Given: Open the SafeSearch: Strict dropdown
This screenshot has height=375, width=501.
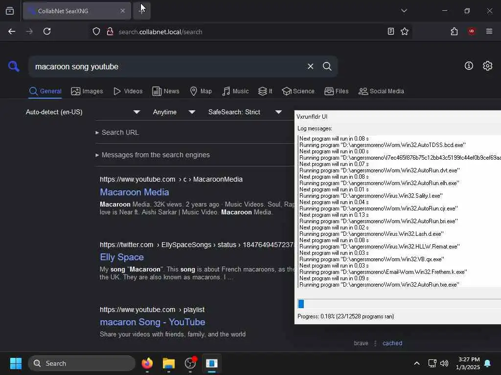Looking at the screenshot, I should [245, 112].
